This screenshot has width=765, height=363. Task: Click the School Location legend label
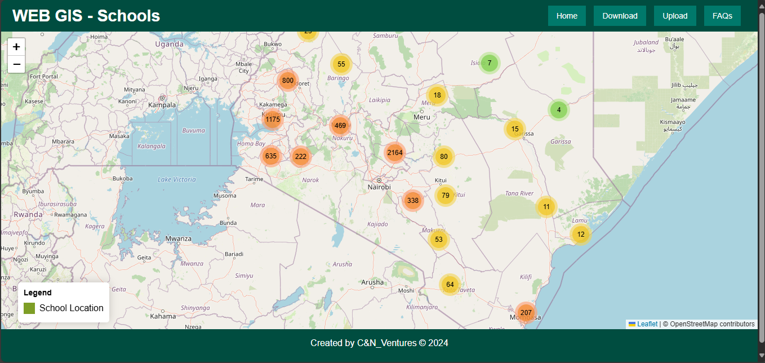pos(72,308)
